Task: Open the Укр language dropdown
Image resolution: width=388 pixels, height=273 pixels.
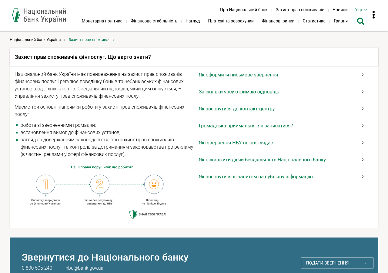Action: [x=361, y=10]
